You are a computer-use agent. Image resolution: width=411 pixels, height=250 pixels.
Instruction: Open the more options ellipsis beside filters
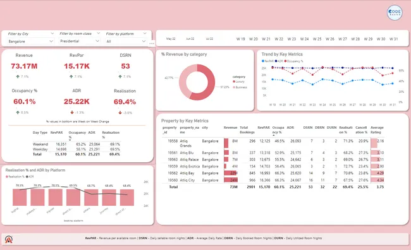point(152,44)
